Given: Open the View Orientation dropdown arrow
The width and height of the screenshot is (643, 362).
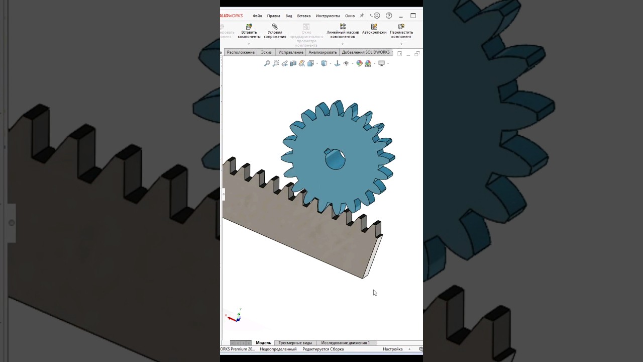Looking at the screenshot, I should [x=316, y=64].
